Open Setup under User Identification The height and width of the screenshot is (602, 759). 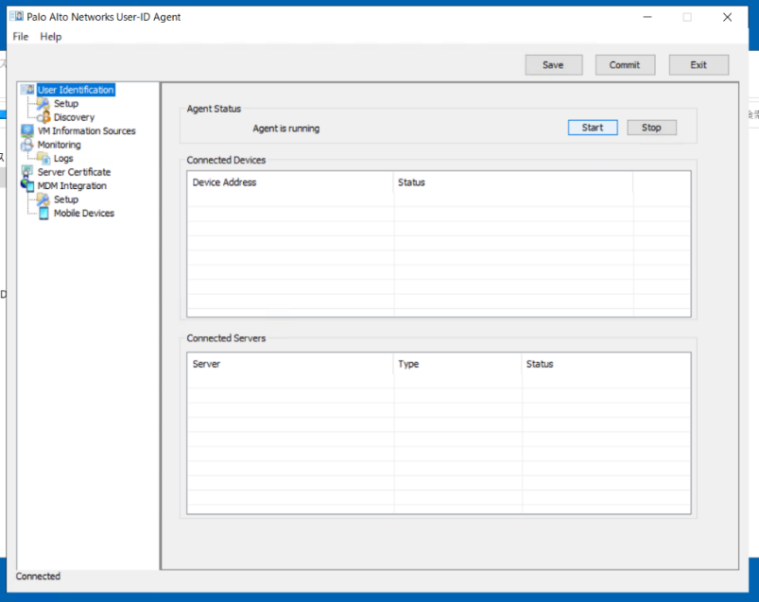coord(66,104)
